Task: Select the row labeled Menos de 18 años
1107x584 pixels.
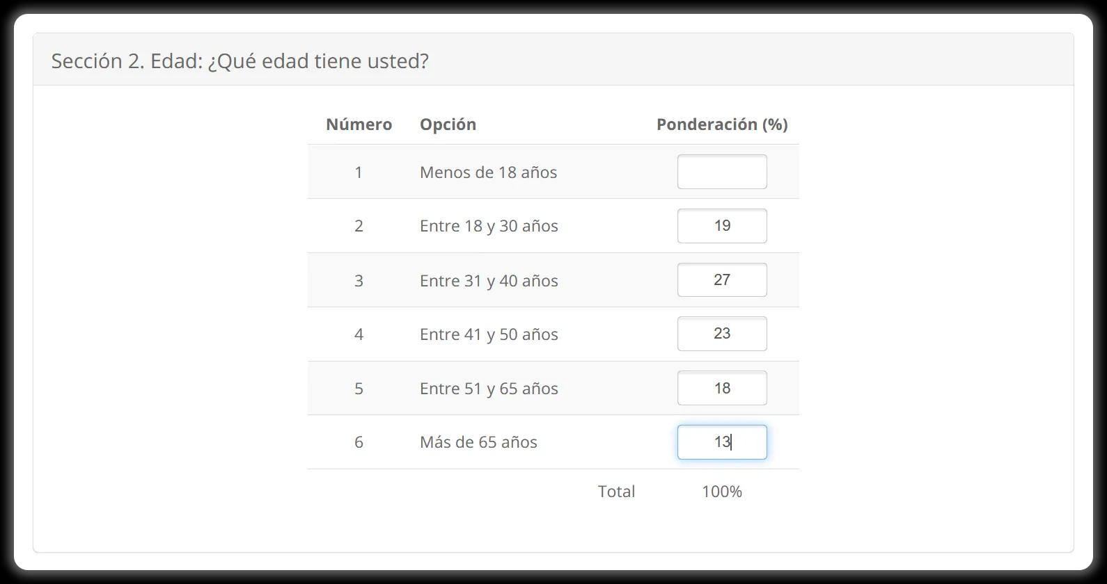Action: [x=488, y=172]
